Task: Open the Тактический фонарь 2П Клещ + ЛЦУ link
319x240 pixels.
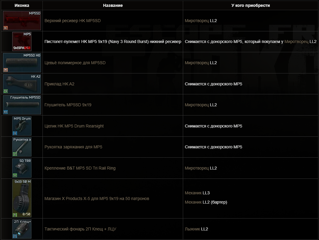Action: [x=80, y=229]
